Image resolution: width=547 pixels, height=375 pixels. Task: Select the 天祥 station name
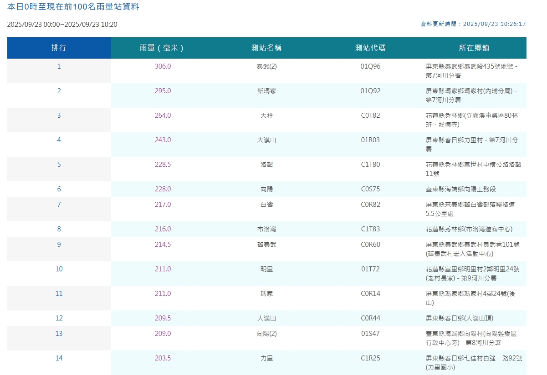[267, 115]
